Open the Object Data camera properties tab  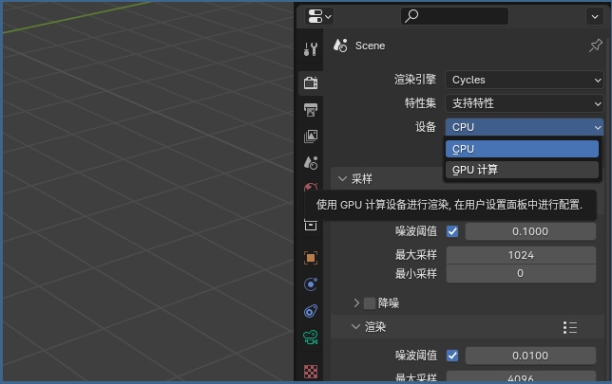coord(311,338)
